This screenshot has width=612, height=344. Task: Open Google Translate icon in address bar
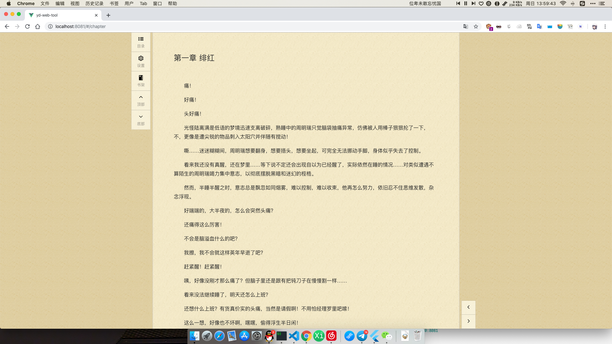[466, 26]
